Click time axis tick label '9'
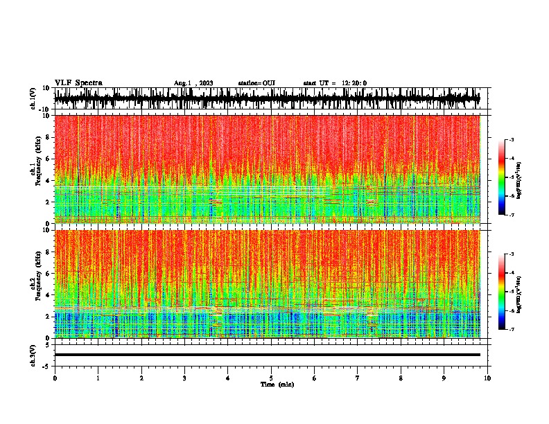The image size is (549, 424). [444, 378]
